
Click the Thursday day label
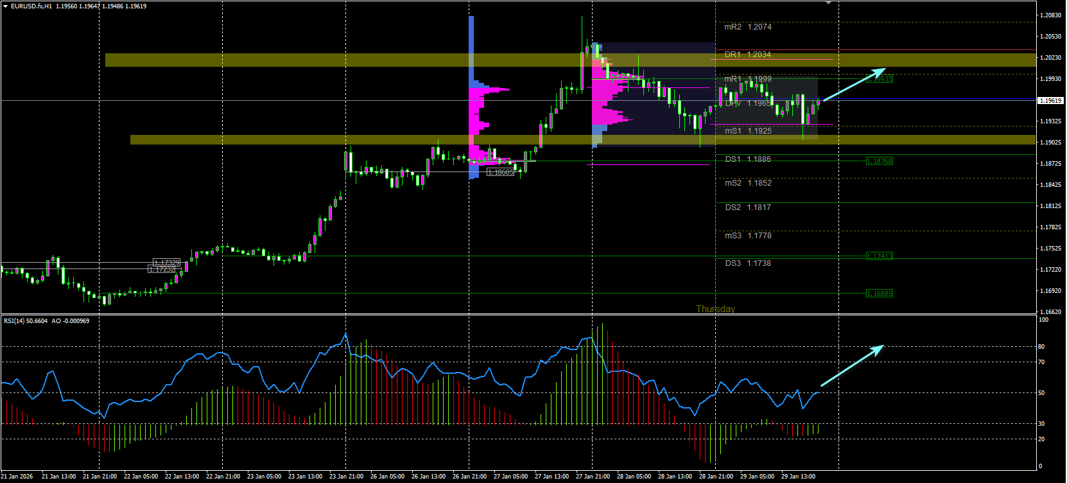coord(716,309)
